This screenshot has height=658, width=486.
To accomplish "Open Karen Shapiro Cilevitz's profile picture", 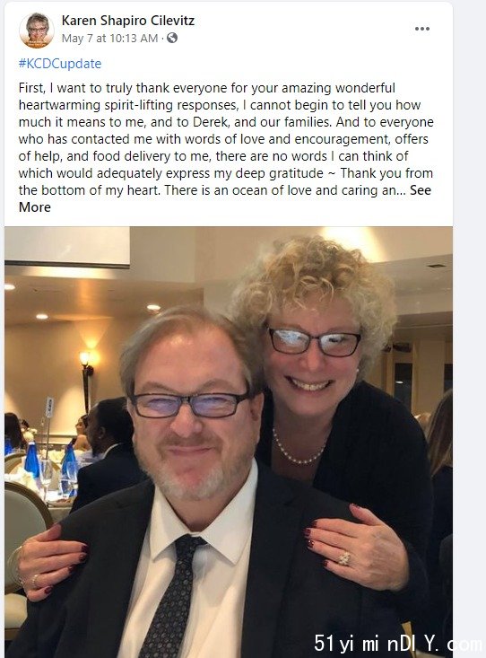I will click(37, 31).
